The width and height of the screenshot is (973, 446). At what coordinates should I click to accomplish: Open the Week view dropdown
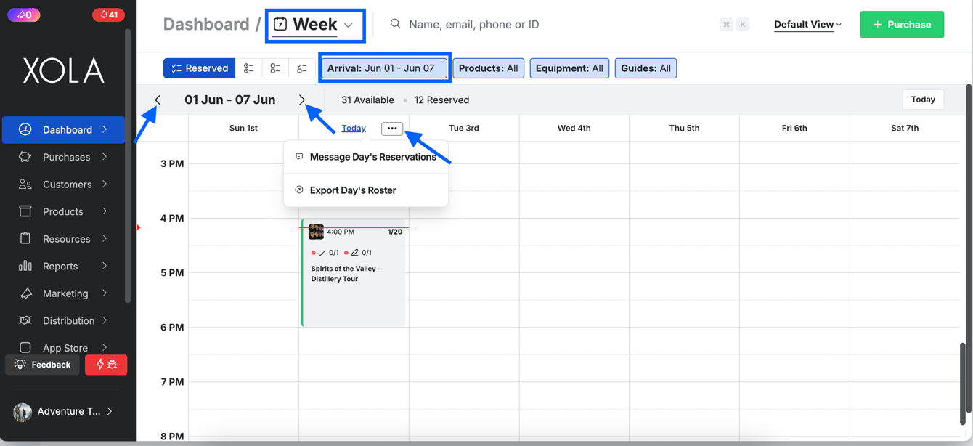pyautogui.click(x=314, y=24)
